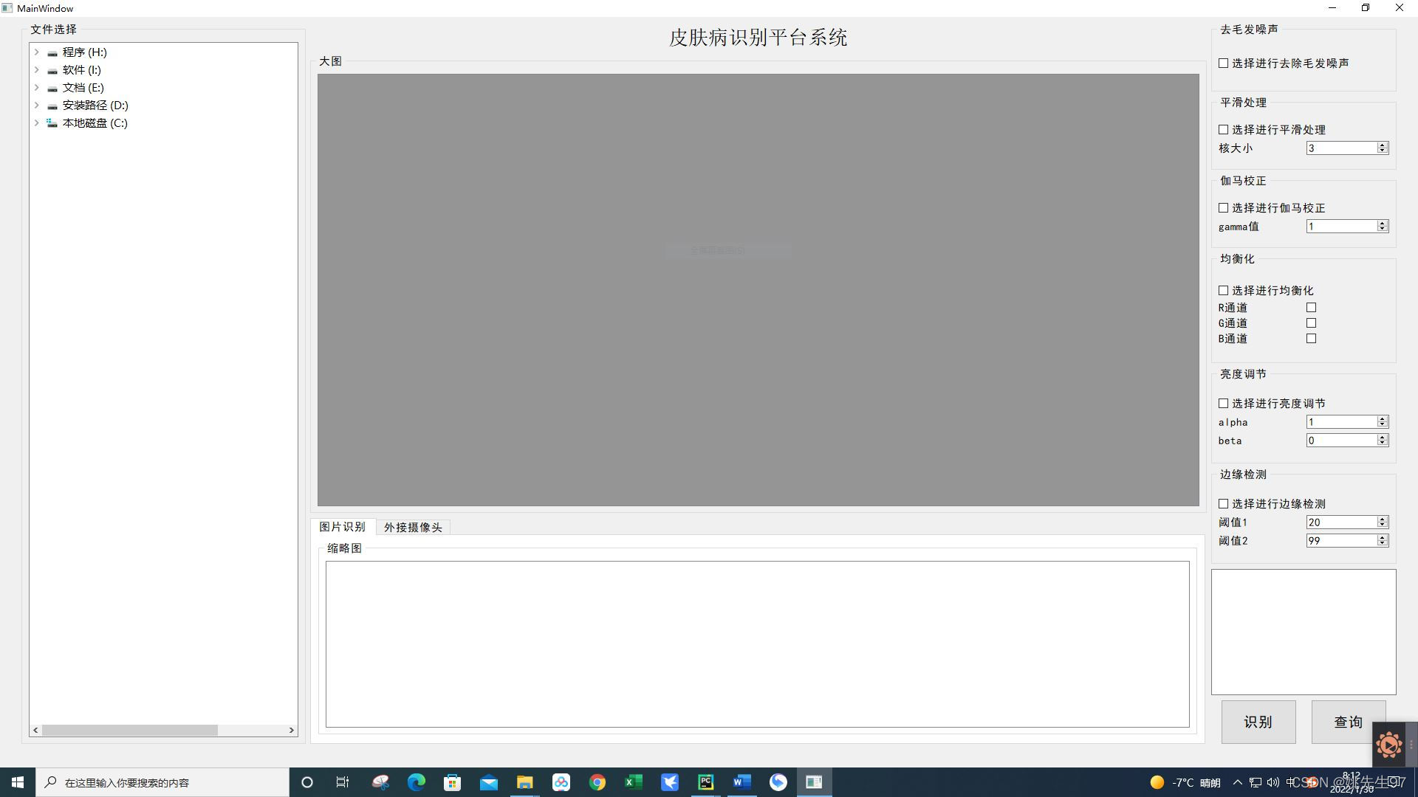Open File Explorer from the taskbar
1418x797 pixels.
[524, 782]
